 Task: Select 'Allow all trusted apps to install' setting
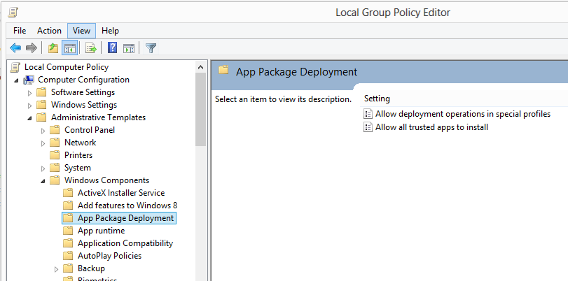coord(431,127)
